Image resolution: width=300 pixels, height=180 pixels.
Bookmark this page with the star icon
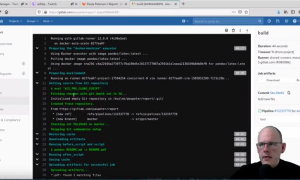246,12
